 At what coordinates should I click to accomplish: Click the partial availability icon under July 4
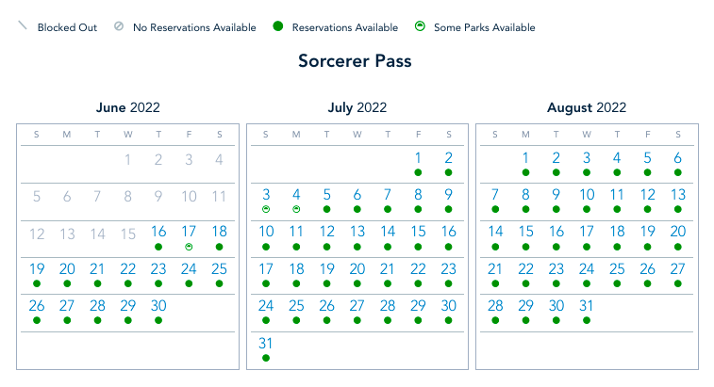click(x=296, y=209)
